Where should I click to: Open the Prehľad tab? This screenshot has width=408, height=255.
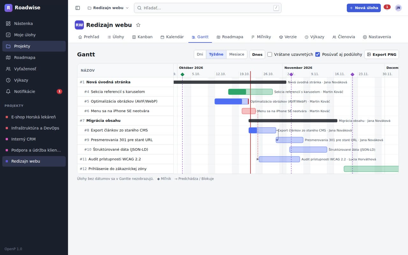click(89, 37)
